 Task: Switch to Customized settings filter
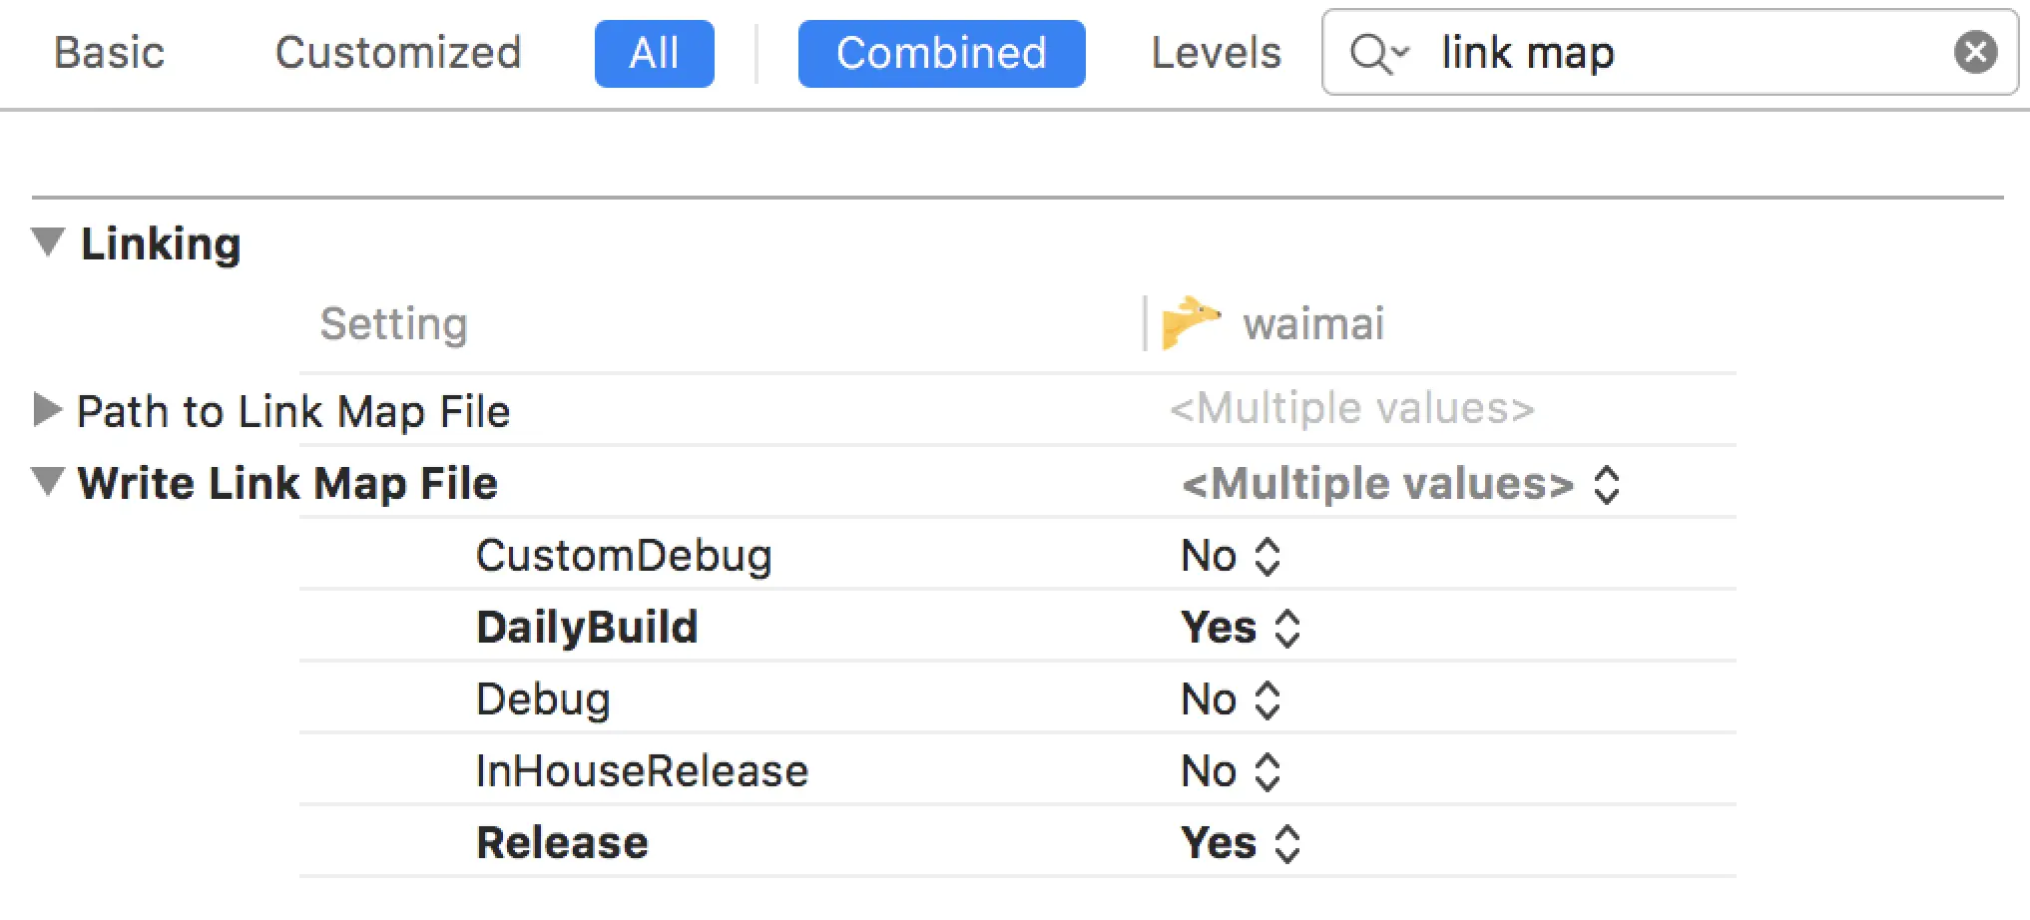[x=397, y=53]
